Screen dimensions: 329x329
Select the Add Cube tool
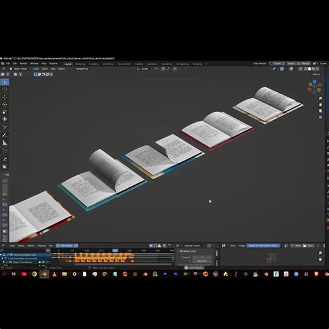tap(4, 151)
